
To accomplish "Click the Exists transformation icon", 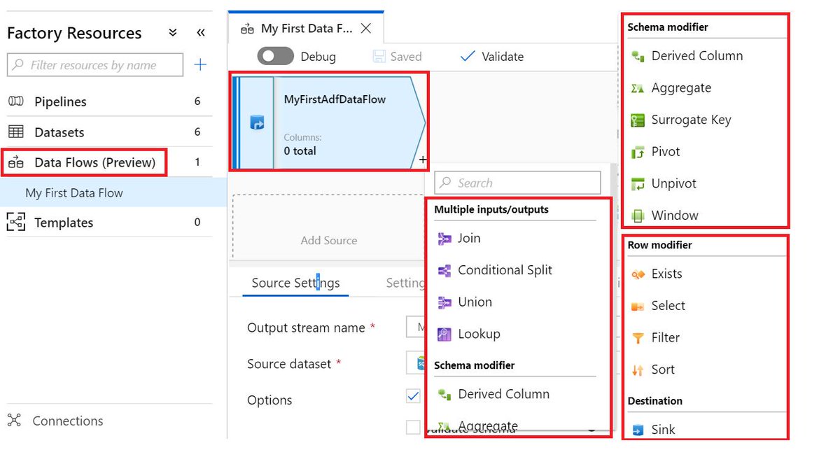I will pyautogui.click(x=637, y=274).
